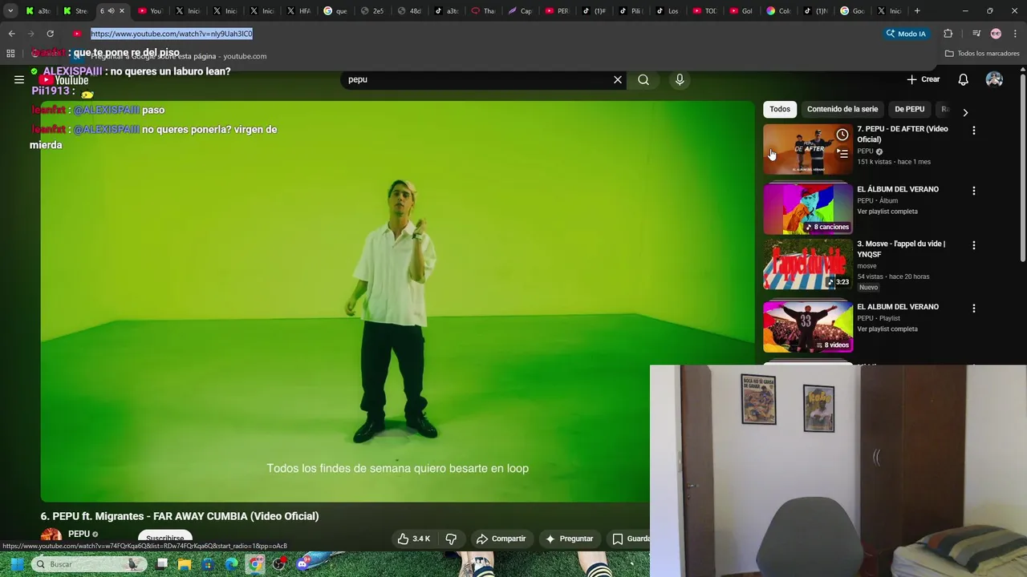Open the browser extensions puzzle icon
1027x577 pixels.
948,34
